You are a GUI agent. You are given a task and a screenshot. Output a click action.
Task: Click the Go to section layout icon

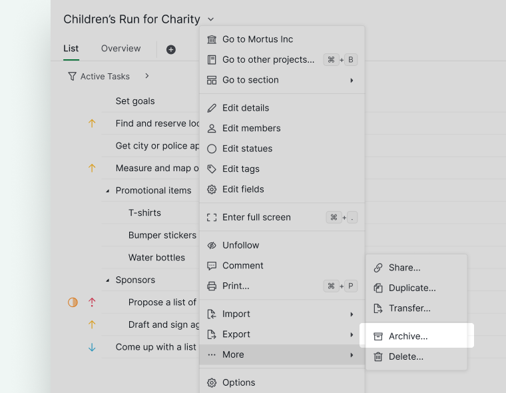pyautogui.click(x=212, y=80)
